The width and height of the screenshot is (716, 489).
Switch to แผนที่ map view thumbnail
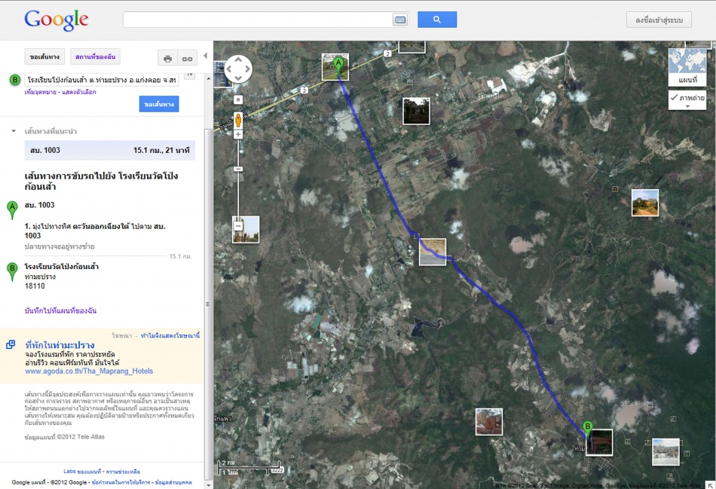click(687, 67)
